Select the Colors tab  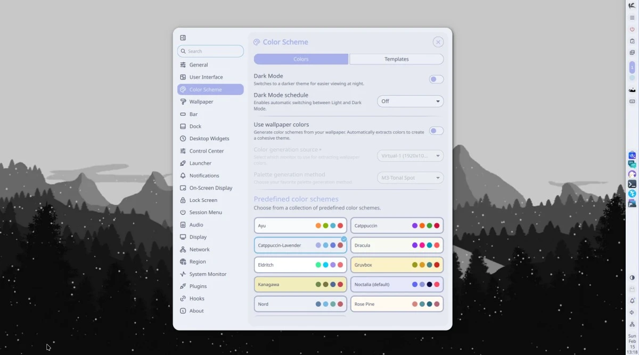click(301, 59)
